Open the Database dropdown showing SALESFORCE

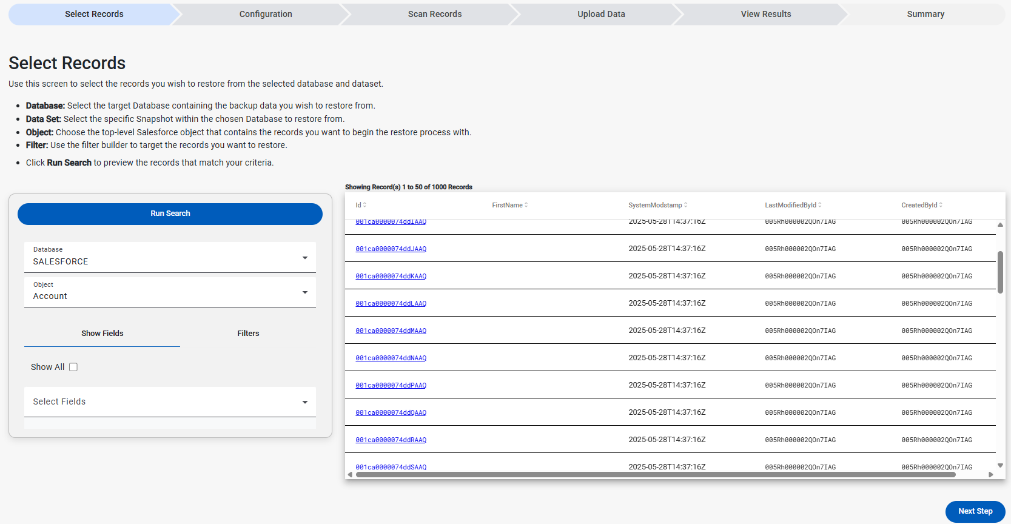tap(170, 257)
